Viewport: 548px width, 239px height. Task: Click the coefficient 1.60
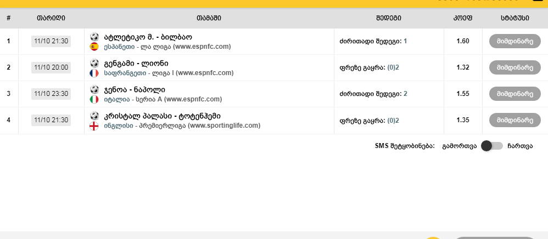[x=463, y=41]
